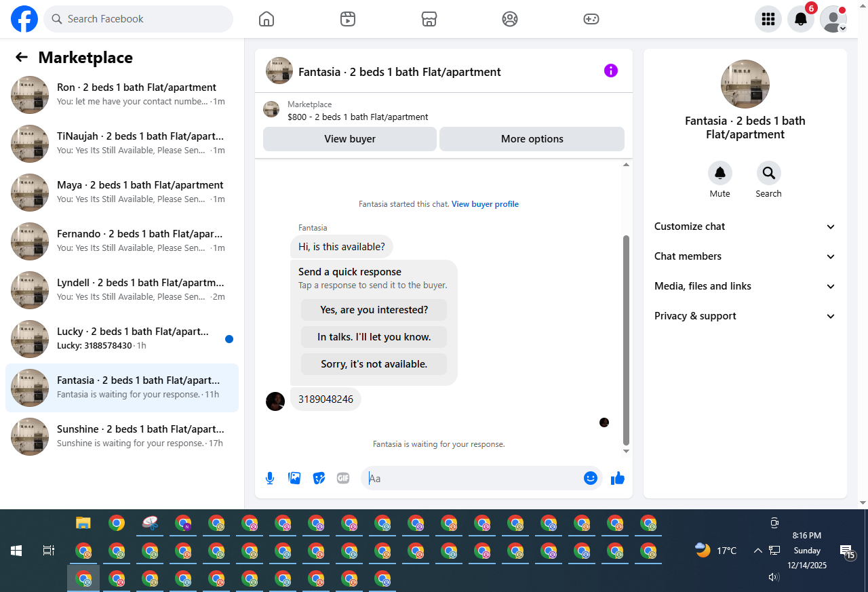The image size is (868, 592).
Task: Send a thumbs-up like
Action: tap(618, 478)
